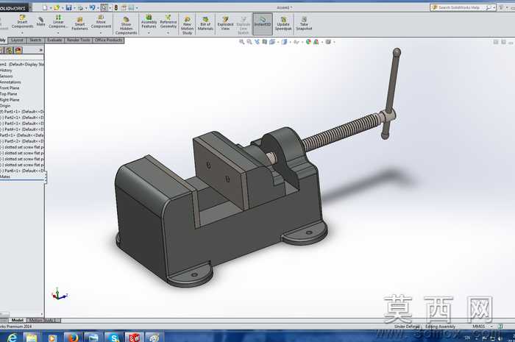Click Update Speedpak
The height and width of the screenshot is (342, 515).
click(x=283, y=24)
